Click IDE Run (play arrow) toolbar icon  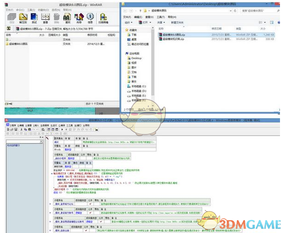pos(62,130)
